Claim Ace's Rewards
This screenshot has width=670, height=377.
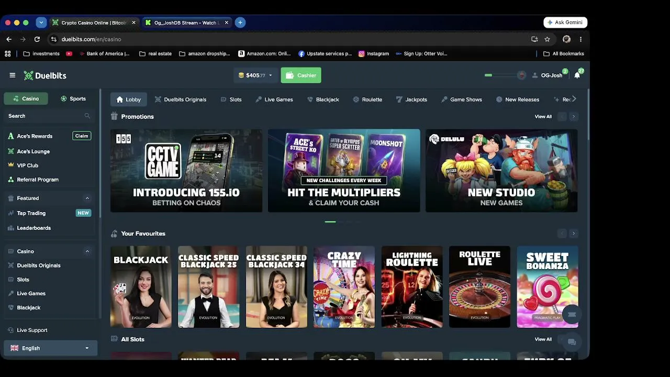click(82, 136)
